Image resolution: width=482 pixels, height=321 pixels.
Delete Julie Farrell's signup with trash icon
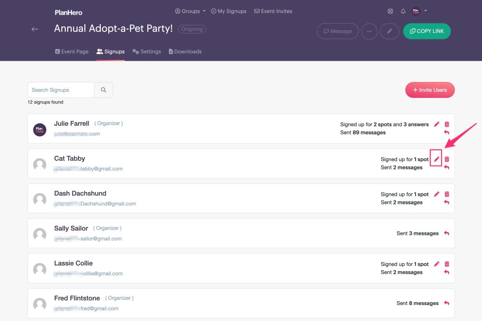[x=447, y=124]
